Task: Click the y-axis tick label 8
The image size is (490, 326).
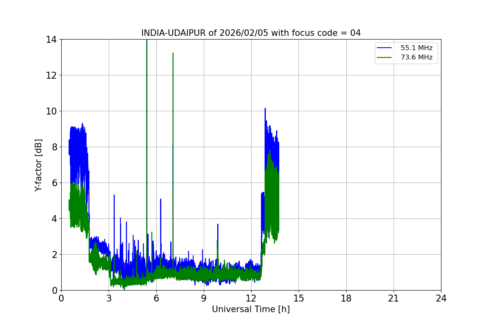Action: (x=54, y=147)
